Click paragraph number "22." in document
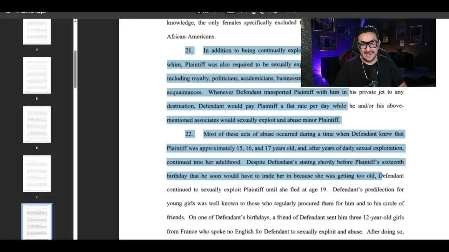Screen dimensions: 449x252 189,134
